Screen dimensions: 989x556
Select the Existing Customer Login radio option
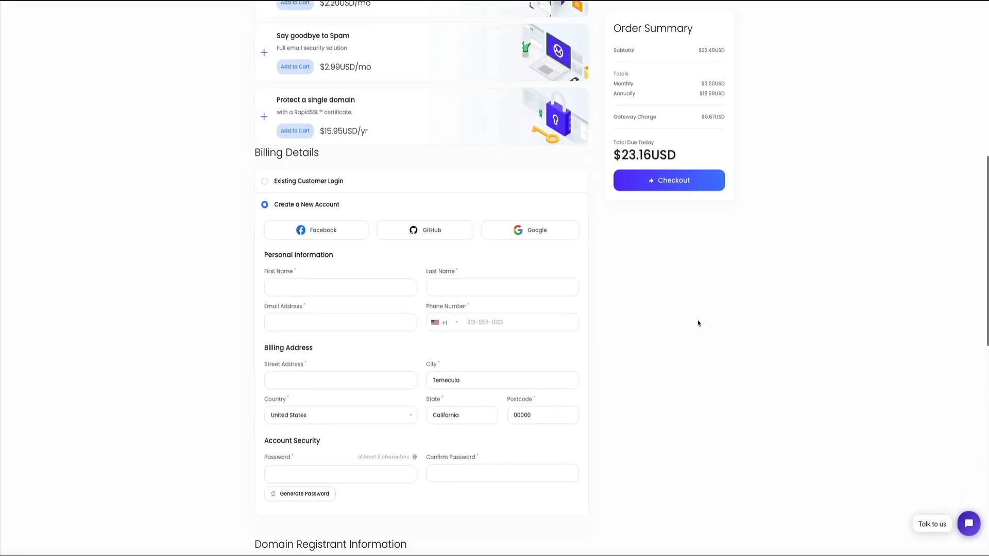coord(265,181)
